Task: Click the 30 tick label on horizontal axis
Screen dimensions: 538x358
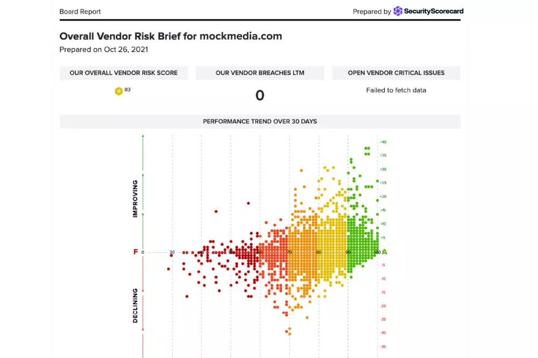Action: [x=172, y=252]
